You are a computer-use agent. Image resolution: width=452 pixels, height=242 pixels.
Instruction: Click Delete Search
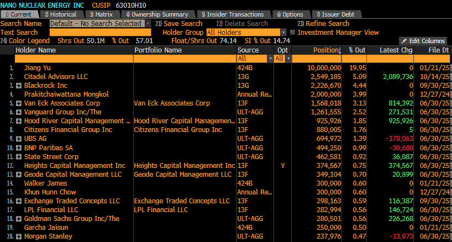[x=242, y=24]
